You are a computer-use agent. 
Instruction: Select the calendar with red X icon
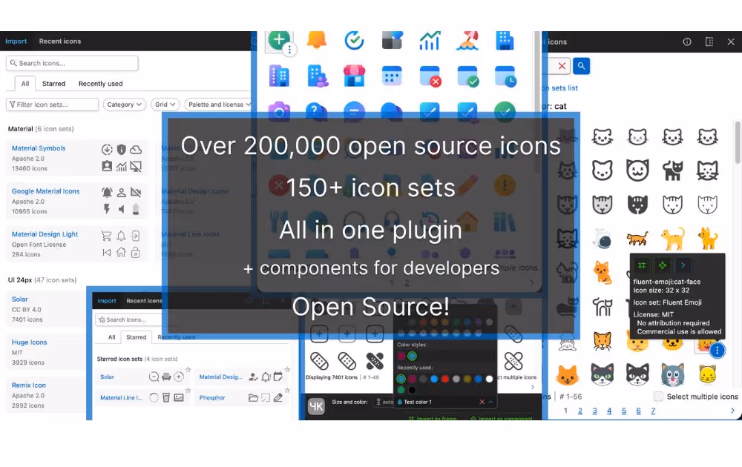tap(430, 76)
